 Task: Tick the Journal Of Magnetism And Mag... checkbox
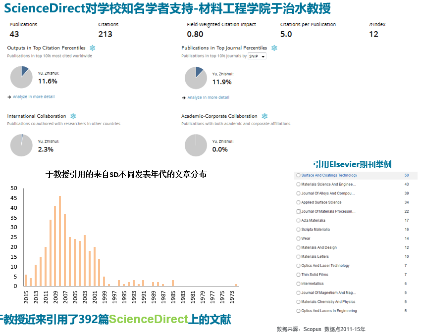[298, 293]
